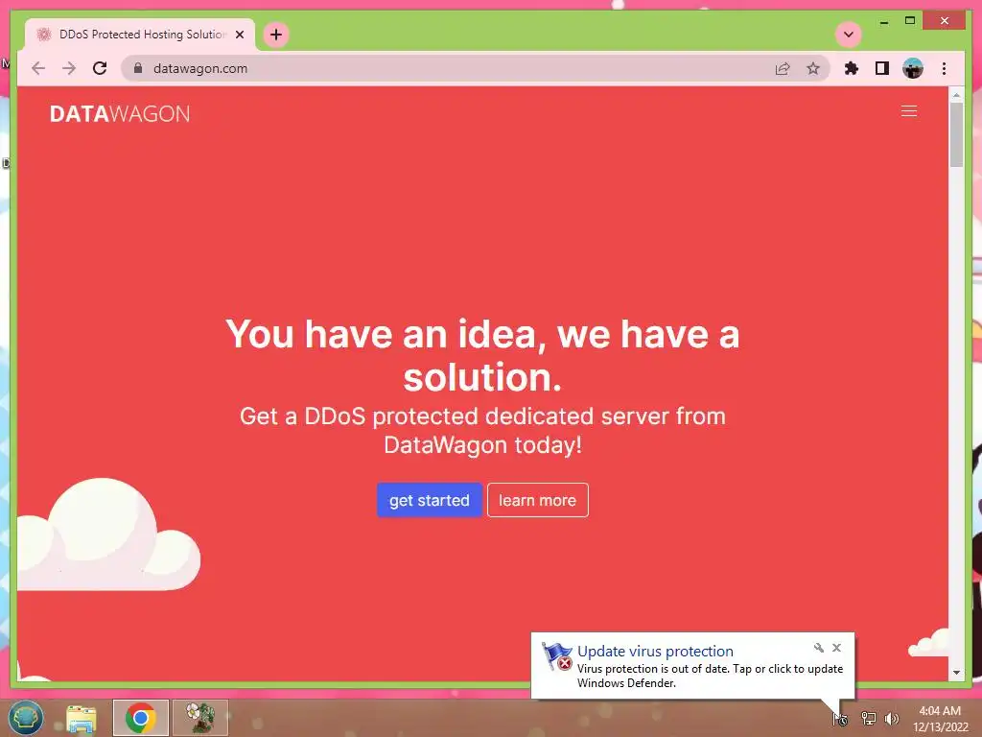Select the DDoS Protected Hosting Solution tab

point(139,35)
